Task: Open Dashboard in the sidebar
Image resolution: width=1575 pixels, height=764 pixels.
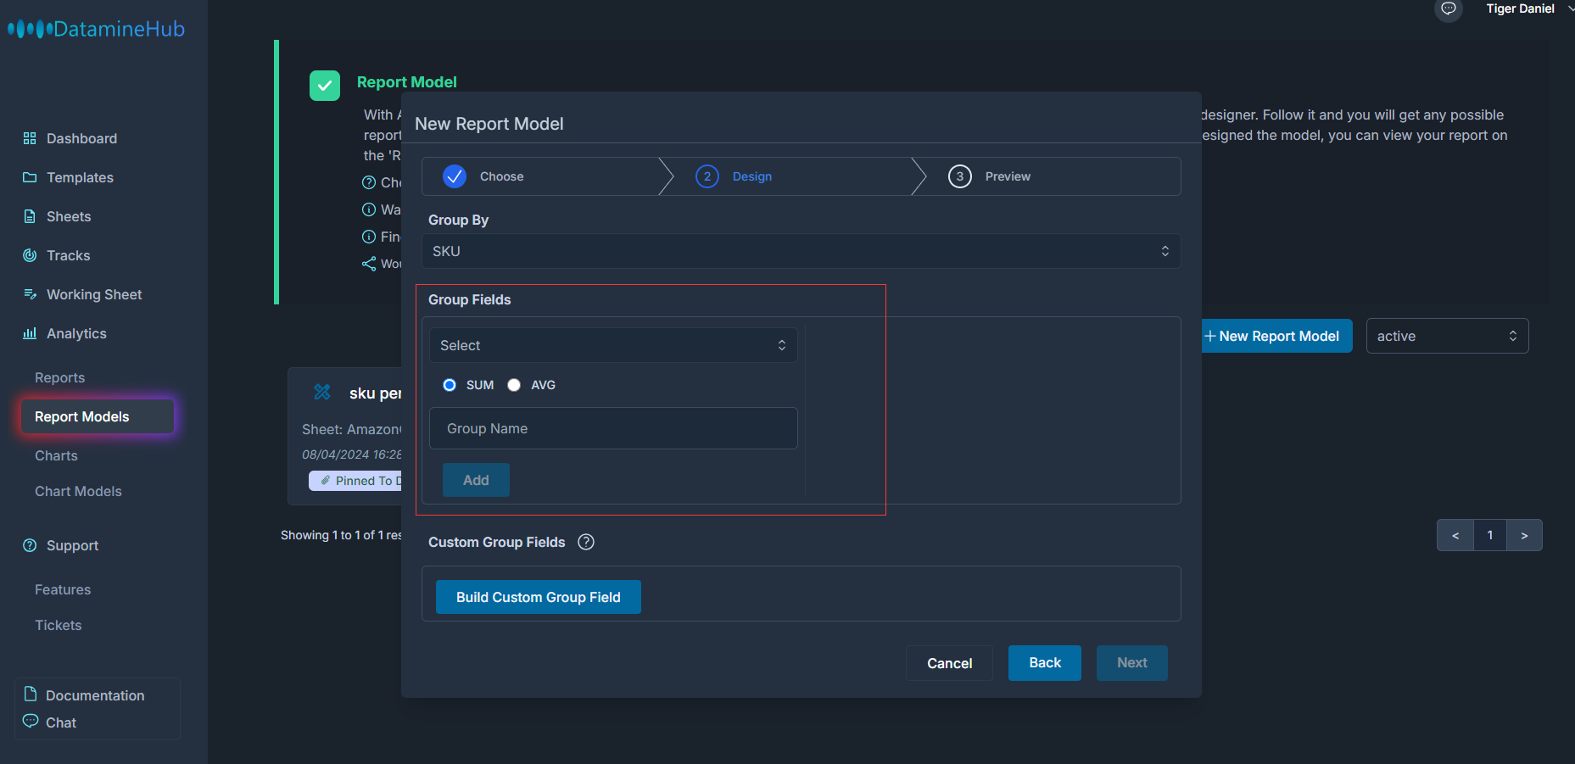Action: [81, 138]
